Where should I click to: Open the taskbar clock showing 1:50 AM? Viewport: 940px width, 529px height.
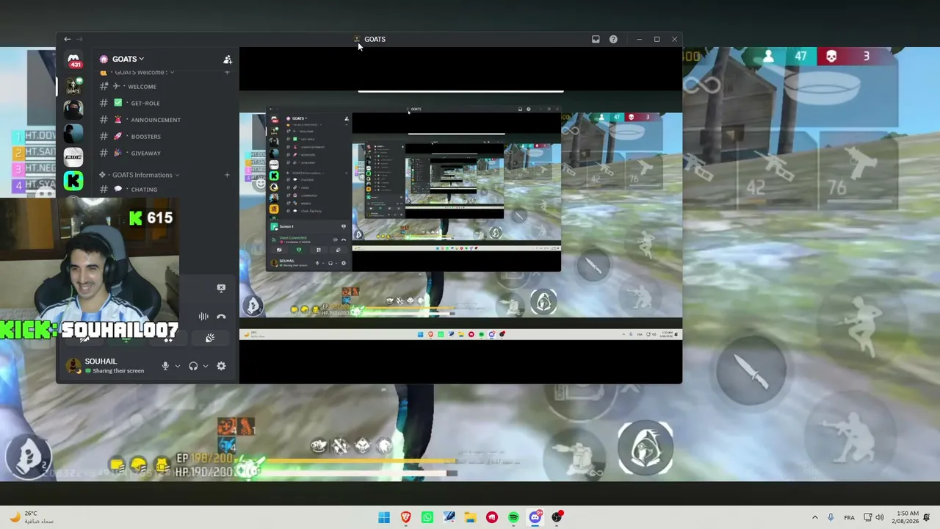tap(907, 517)
